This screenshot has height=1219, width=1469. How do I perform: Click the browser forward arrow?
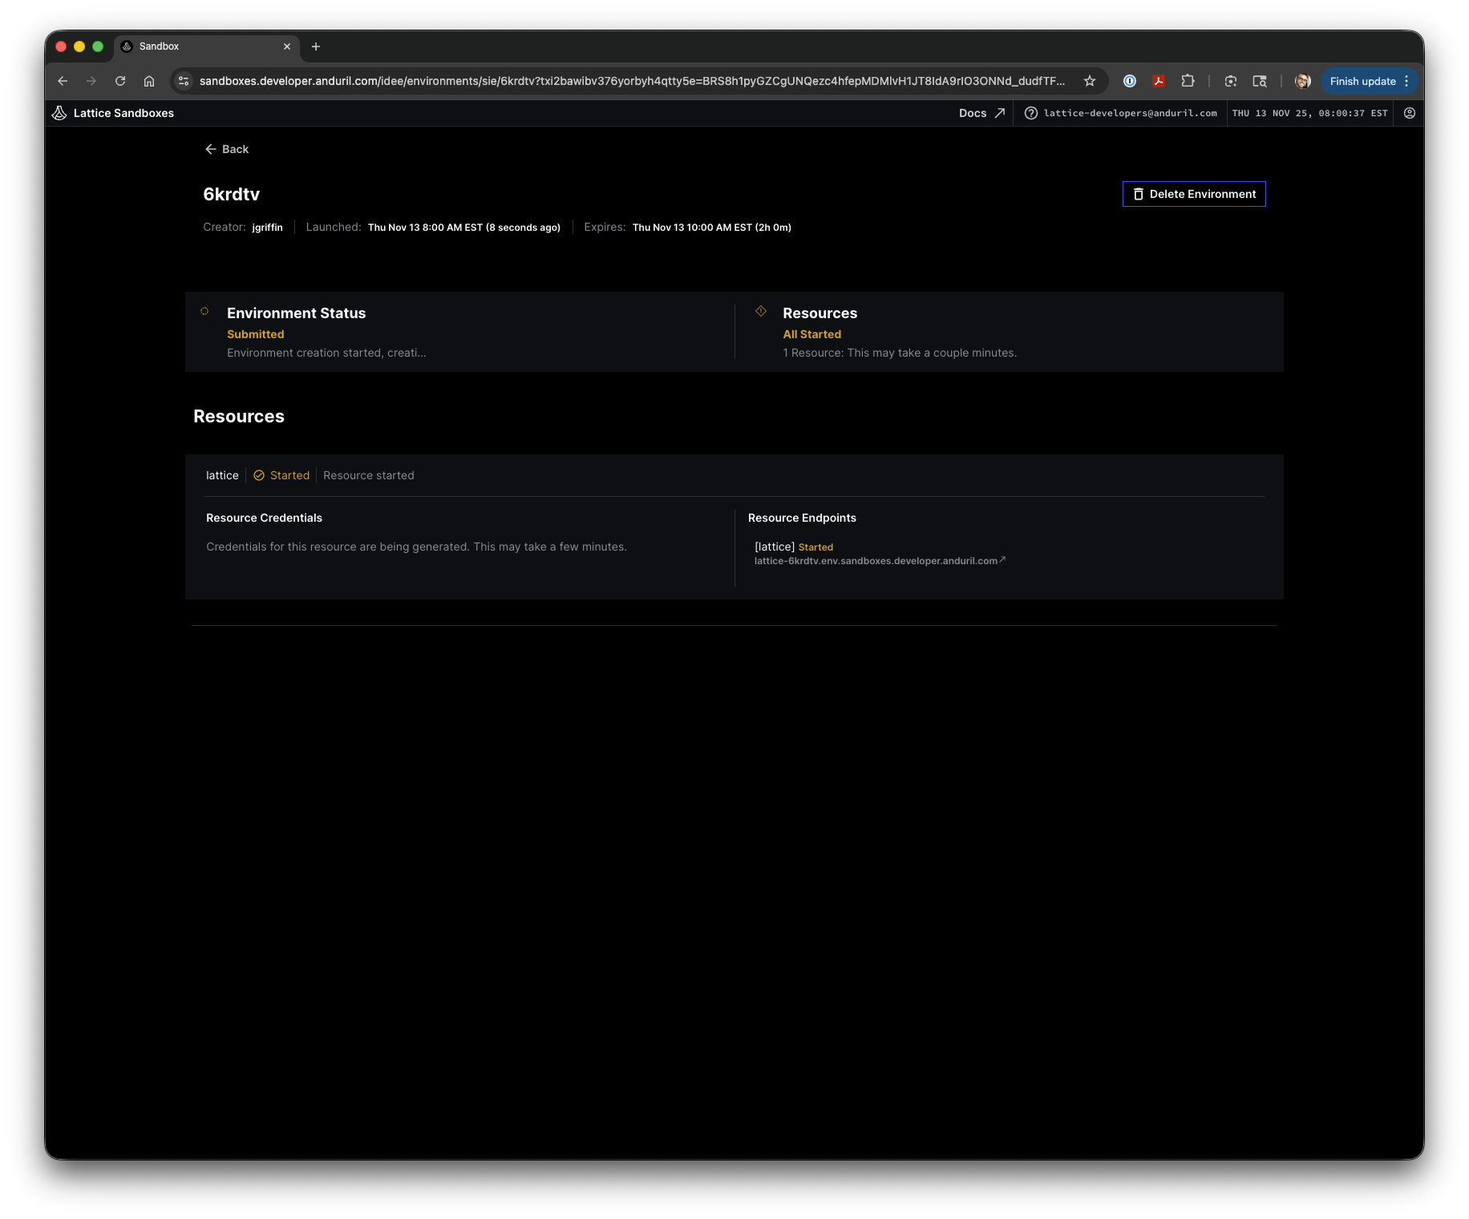(x=91, y=81)
